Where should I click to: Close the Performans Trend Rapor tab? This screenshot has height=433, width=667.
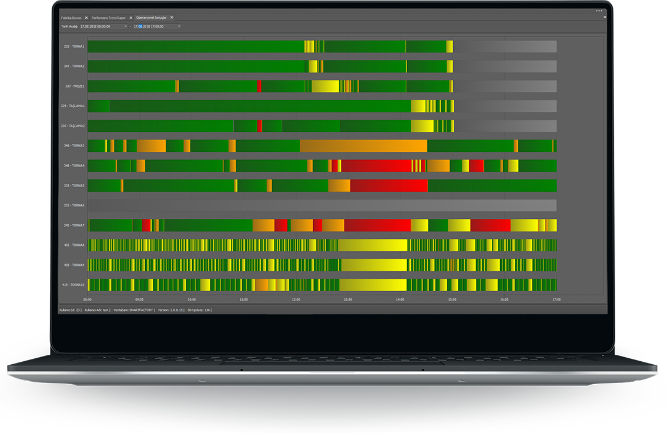click(x=131, y=18)
